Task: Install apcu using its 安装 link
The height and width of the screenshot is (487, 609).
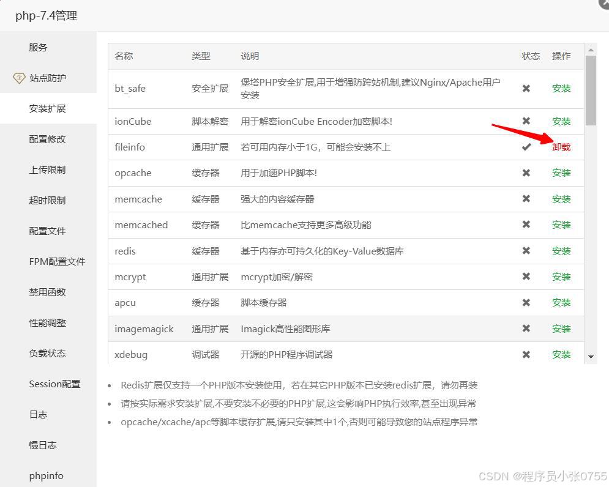Action: [561, 302]
